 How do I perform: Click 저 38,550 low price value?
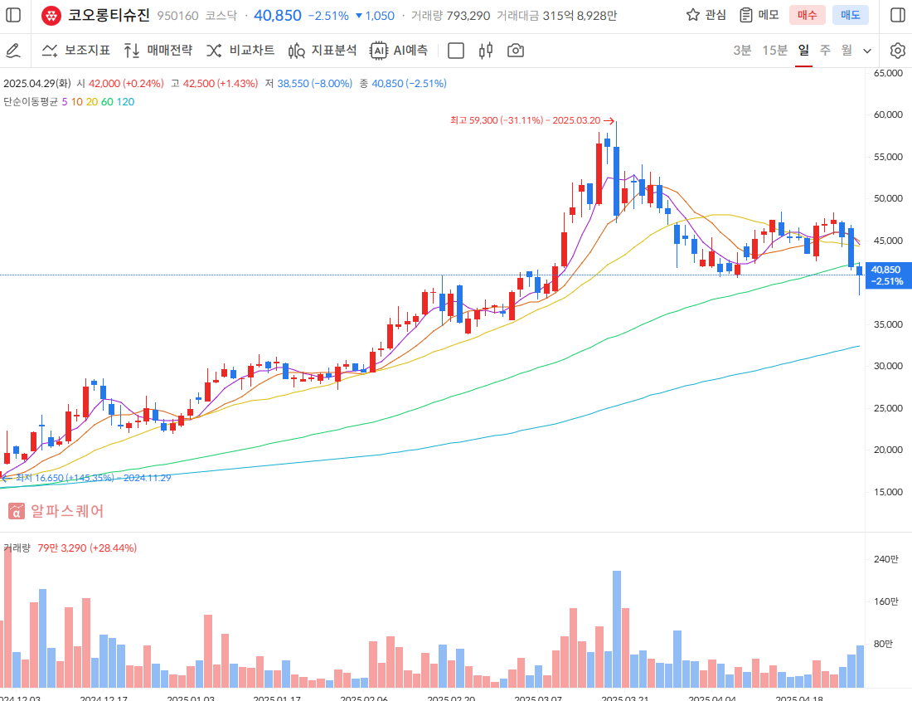(309, 84)
